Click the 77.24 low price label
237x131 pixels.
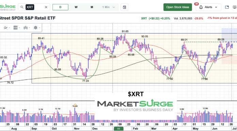85,81
